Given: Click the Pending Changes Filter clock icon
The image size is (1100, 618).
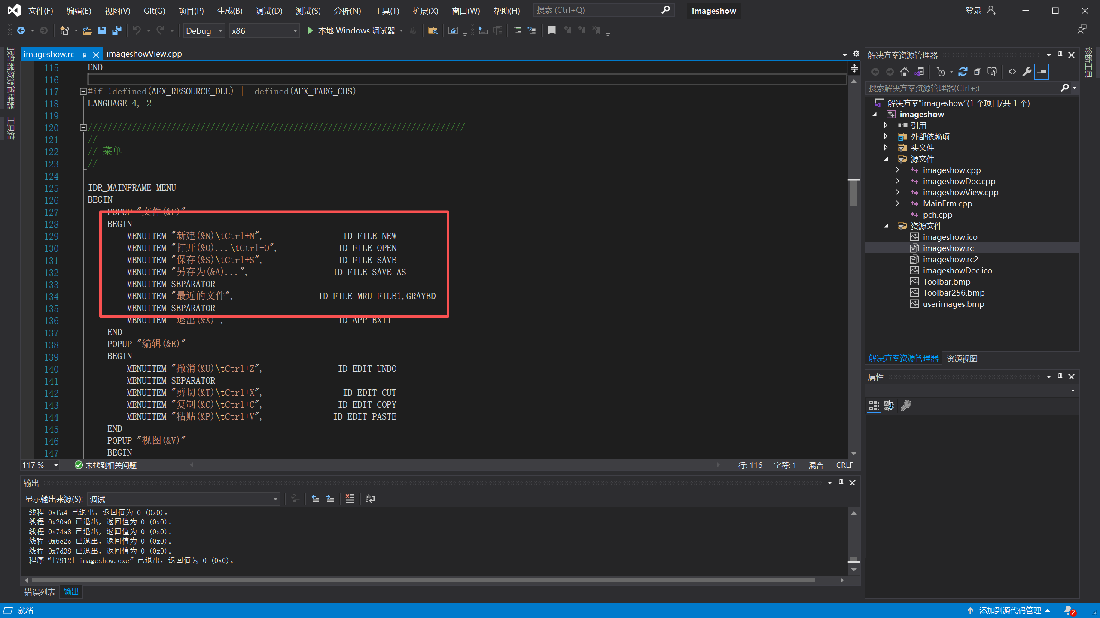Looking at the screenshot, I should (941, 72).
